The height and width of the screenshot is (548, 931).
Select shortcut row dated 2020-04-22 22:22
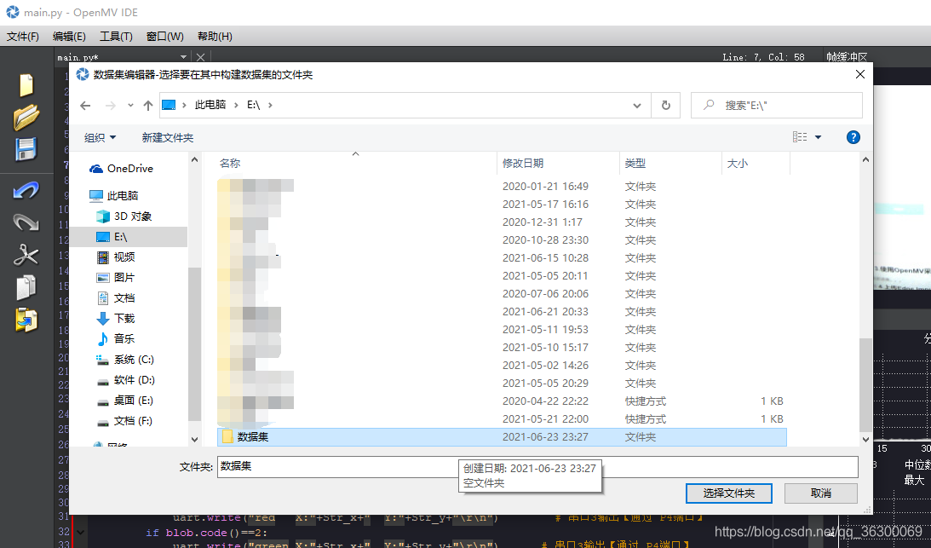pos(502,401)
